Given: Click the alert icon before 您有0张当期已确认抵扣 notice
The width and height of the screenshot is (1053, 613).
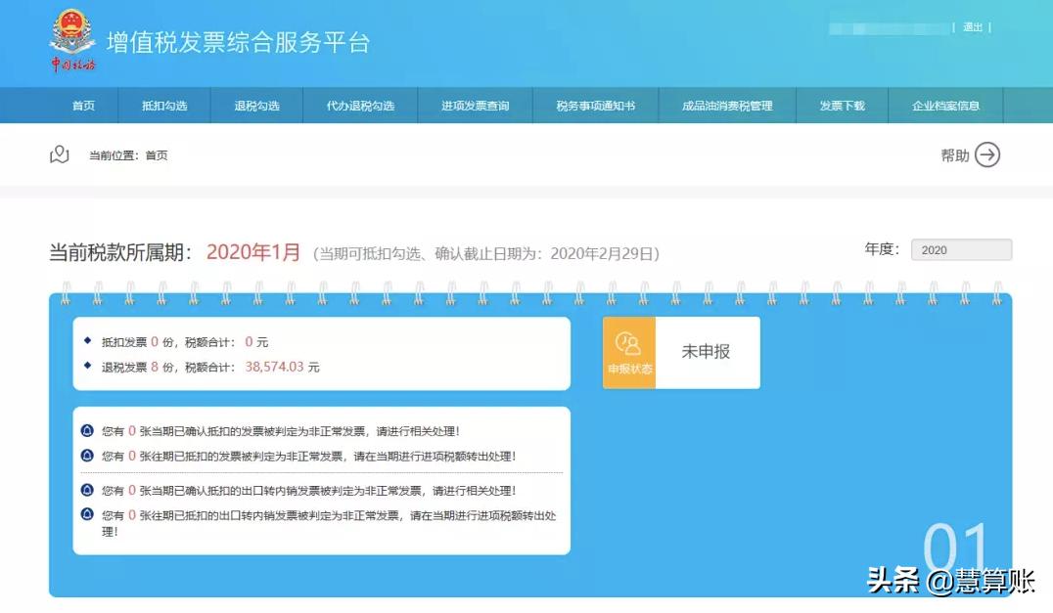Looking at the screenshot, I should tap(86, 429).
